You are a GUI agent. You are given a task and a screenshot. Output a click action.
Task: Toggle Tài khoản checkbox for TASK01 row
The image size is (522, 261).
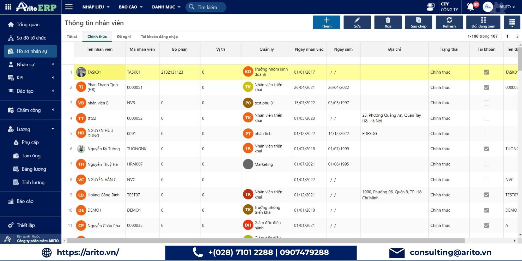[x=487, y=72]
